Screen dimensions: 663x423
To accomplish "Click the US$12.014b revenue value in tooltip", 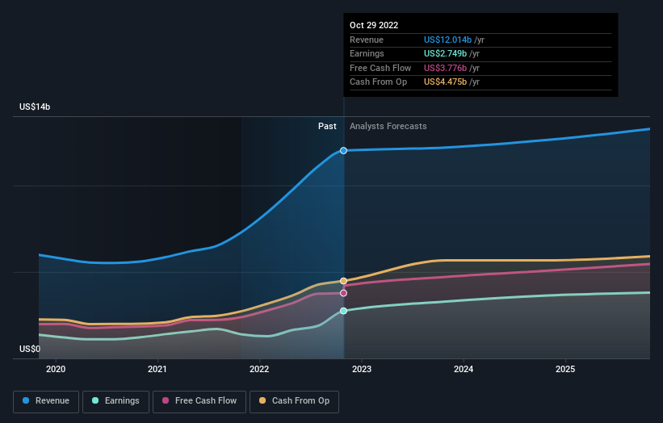I will click(447, 40).
